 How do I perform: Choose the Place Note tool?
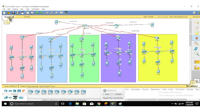196,33
